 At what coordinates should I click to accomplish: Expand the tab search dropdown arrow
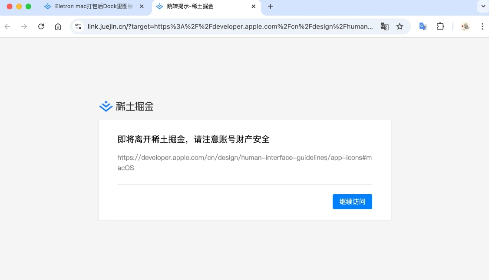tap(483, 7)
